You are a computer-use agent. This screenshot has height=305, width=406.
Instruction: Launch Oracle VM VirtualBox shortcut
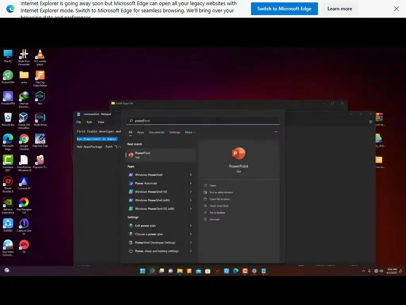tap(24, 121)
